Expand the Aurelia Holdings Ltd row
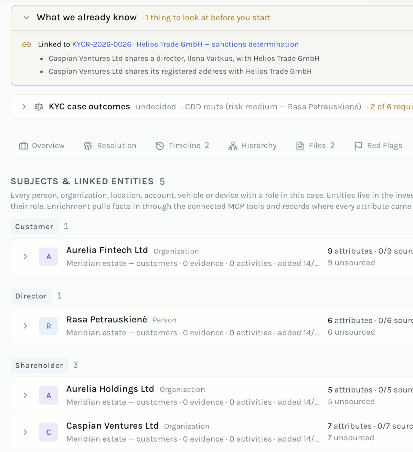 click(x=25, y=395)
